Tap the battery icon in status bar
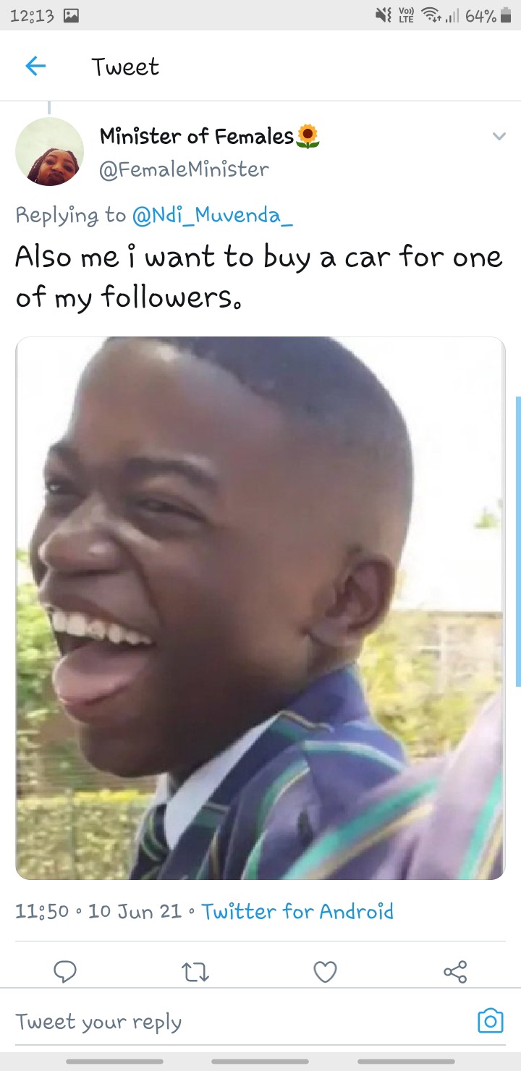 [506, 15]
